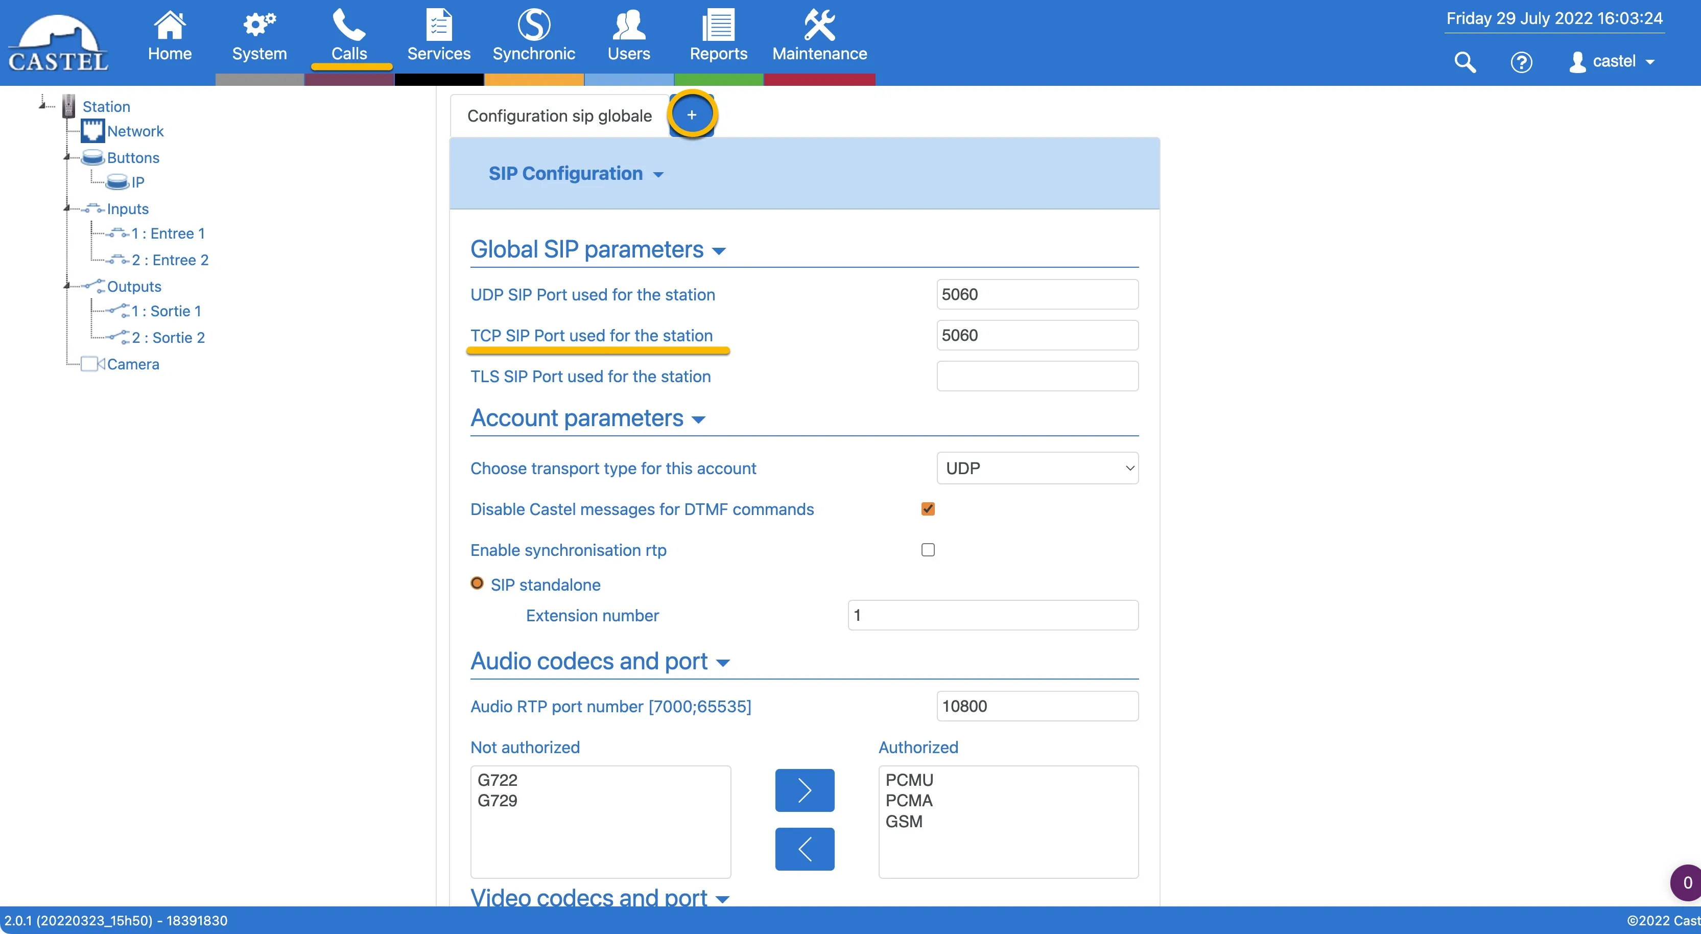Collapse Audio codecs and port section
1701x934 pixels.
(x=600, y=661)
